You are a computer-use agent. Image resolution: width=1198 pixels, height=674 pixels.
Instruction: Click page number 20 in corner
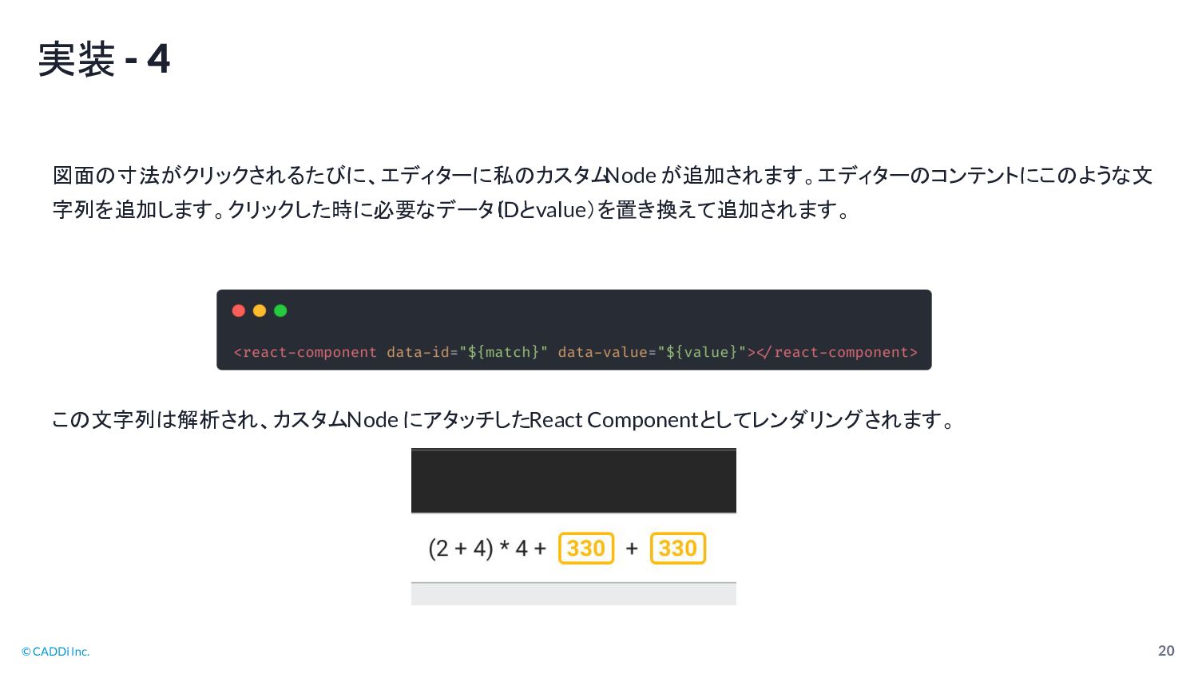pyautogui.click(x=1166, y=651)
